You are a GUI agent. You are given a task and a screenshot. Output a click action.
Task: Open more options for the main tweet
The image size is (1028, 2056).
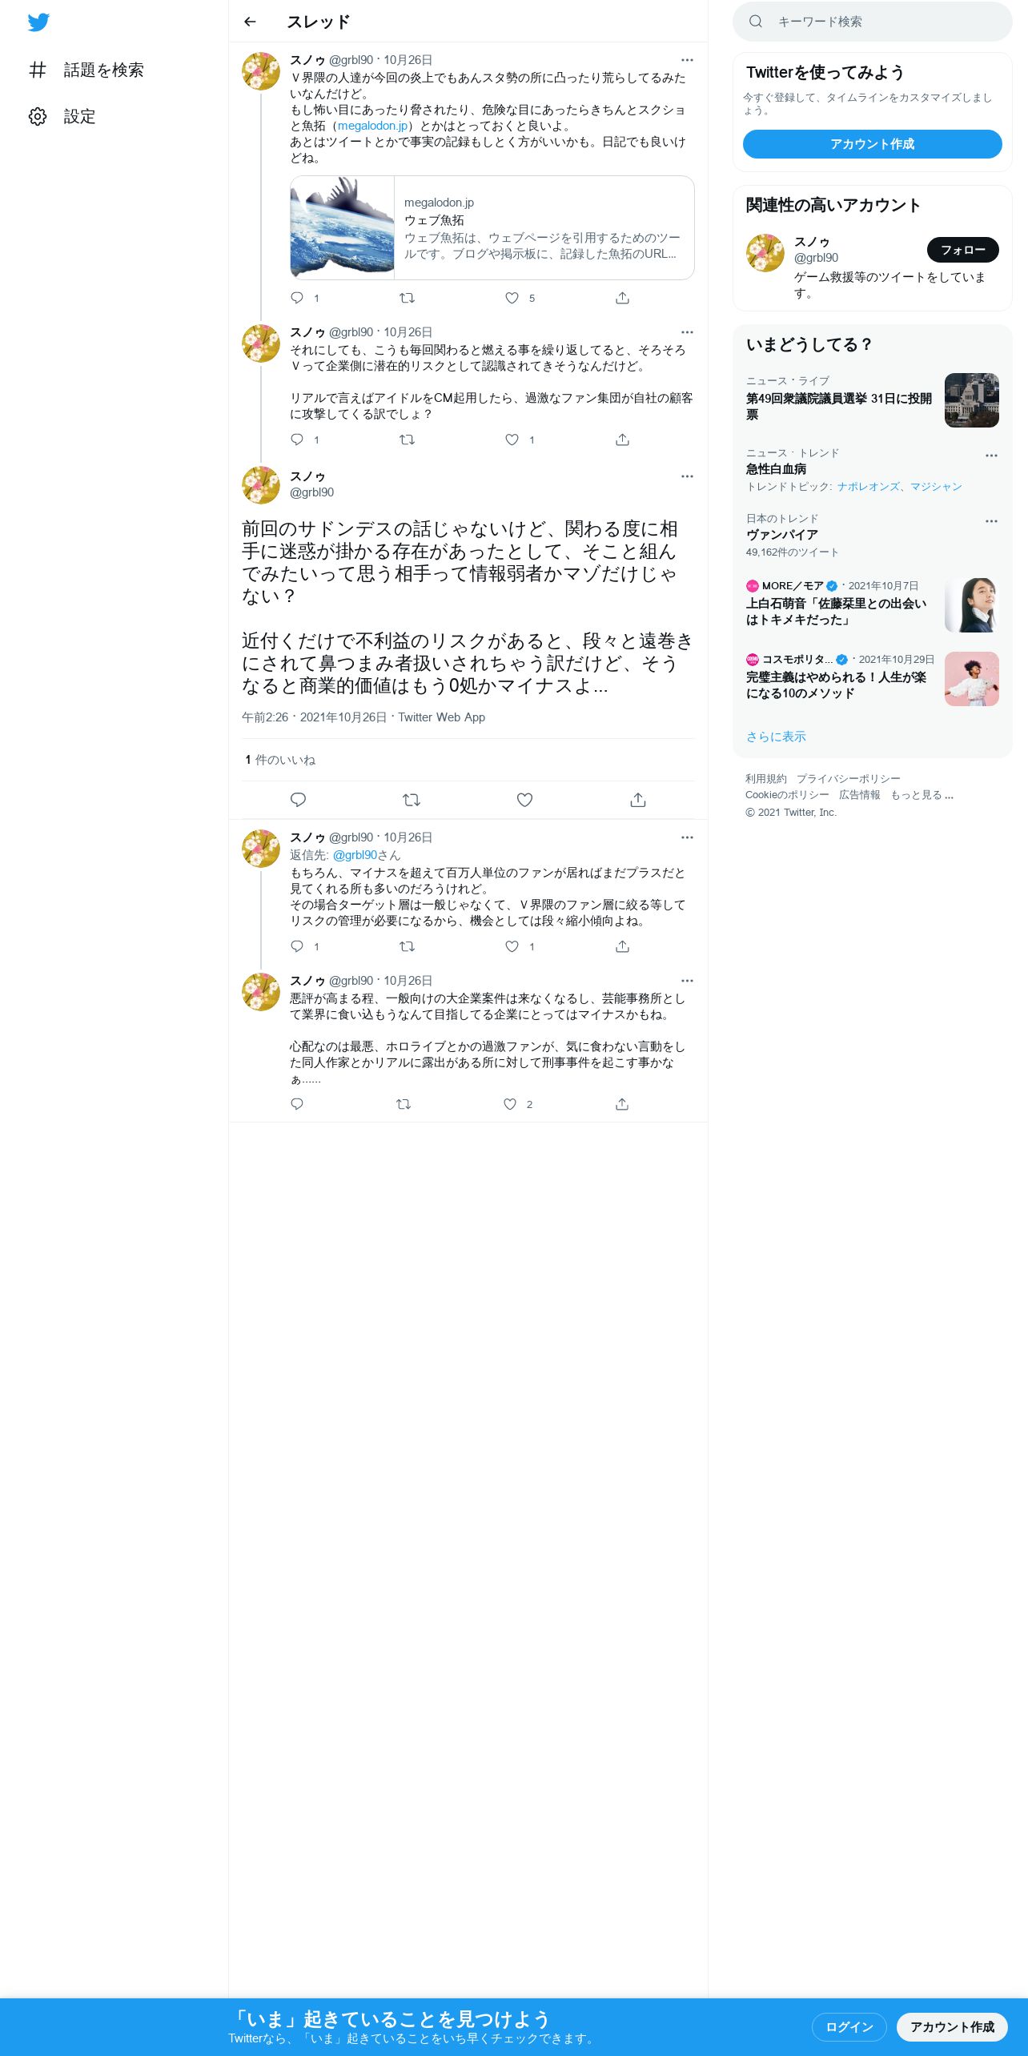(x=687, y=476)
